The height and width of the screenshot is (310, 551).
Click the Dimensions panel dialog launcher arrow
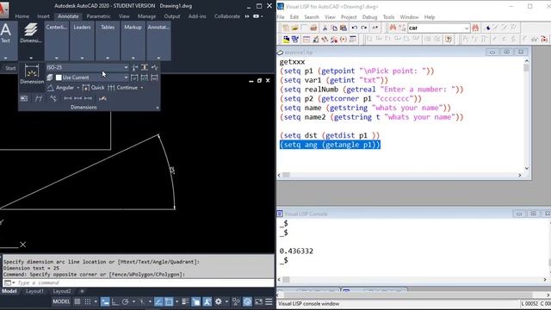(157, 108)
